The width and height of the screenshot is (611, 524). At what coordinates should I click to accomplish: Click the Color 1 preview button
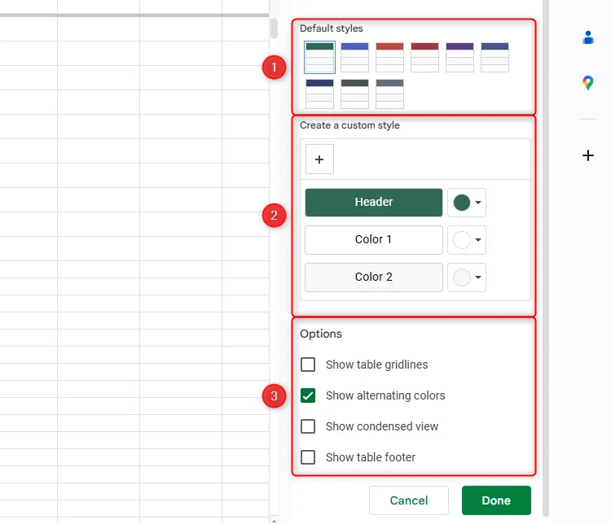(374, 240)
